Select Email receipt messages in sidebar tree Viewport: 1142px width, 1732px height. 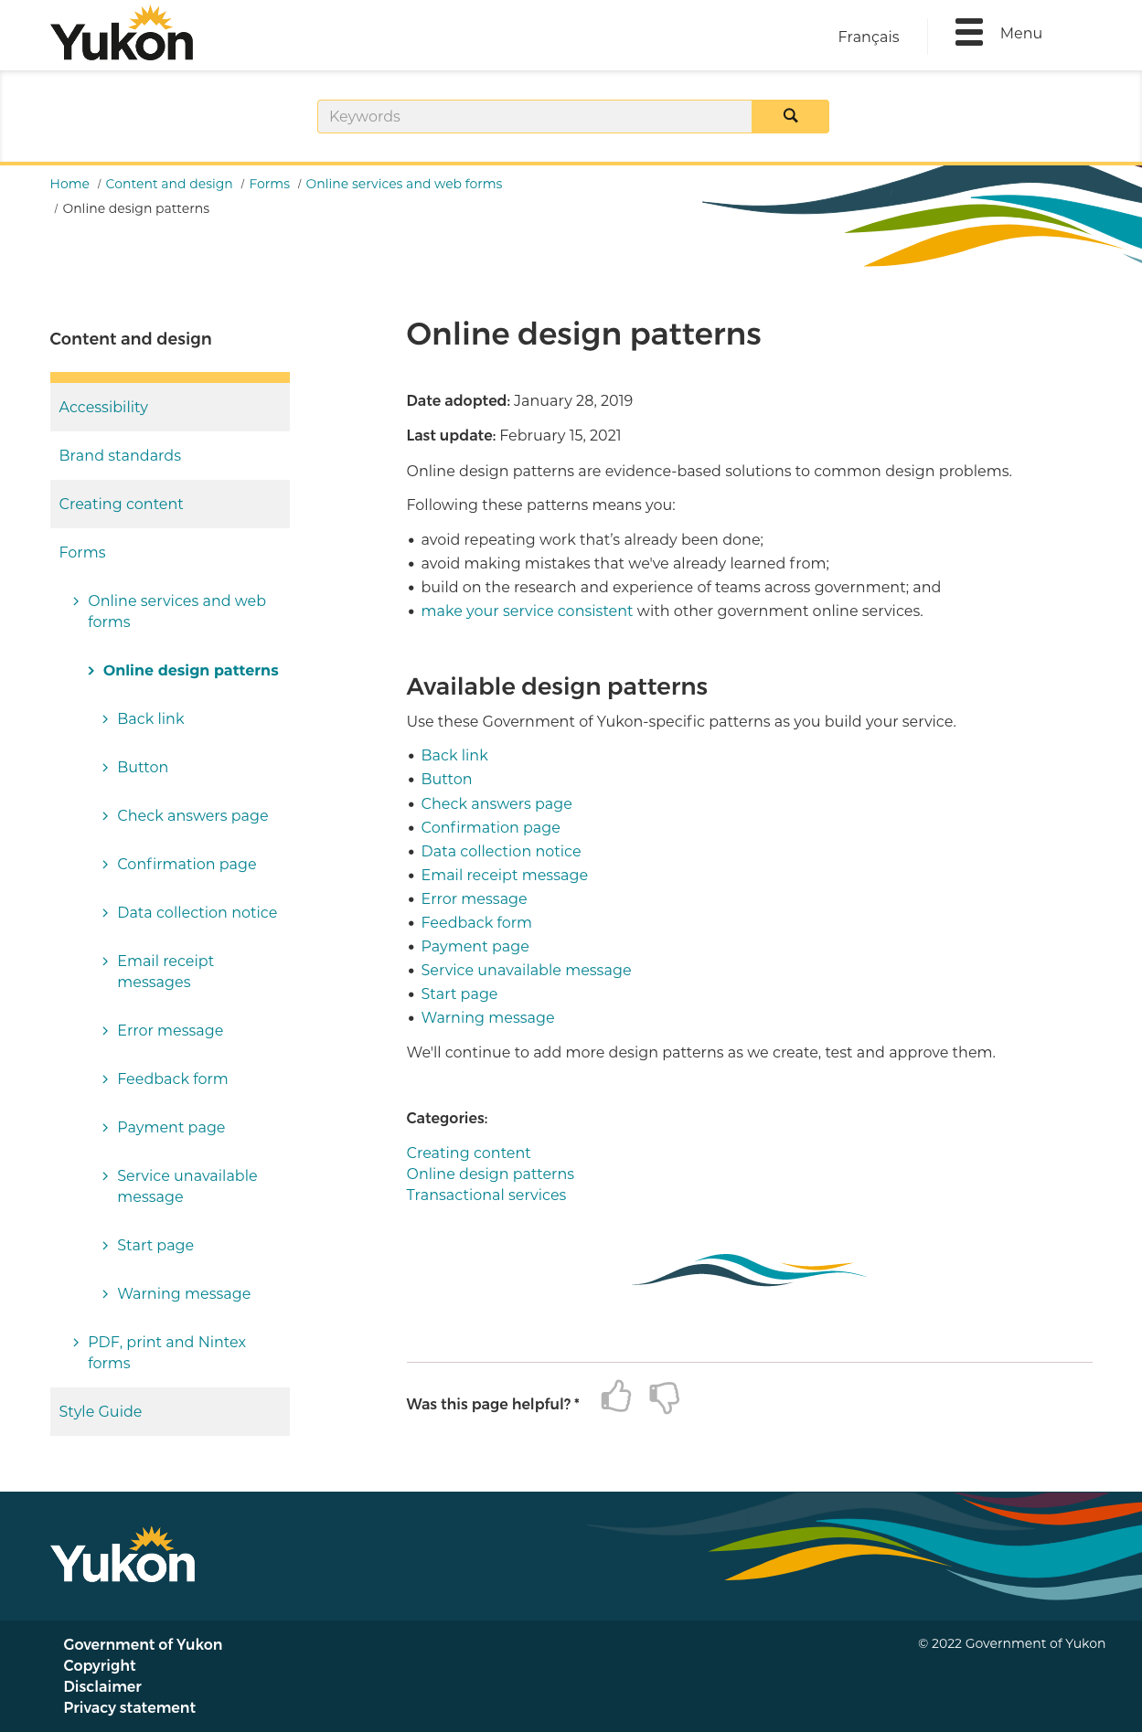165,971
